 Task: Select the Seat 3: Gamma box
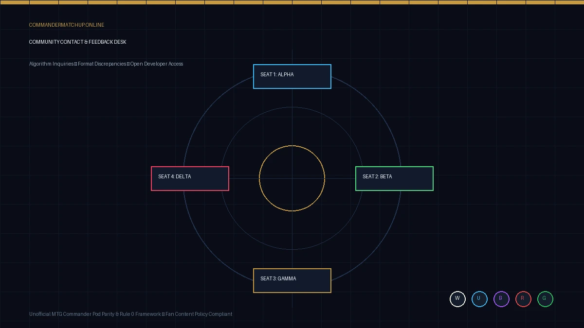point(292,281)
